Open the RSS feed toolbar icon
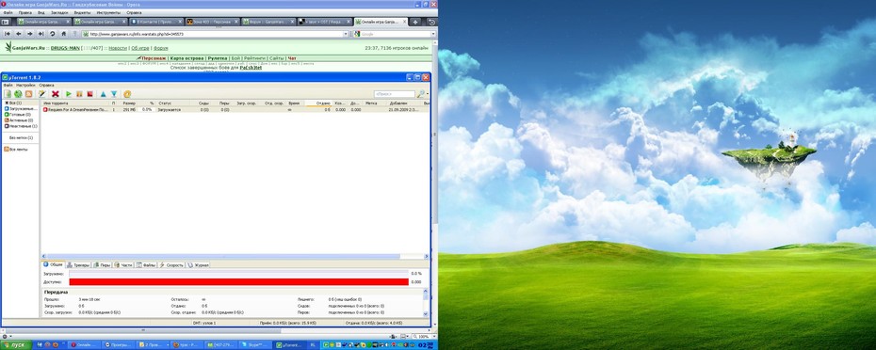Screen dimensions: 876x350 click(29, 94)
